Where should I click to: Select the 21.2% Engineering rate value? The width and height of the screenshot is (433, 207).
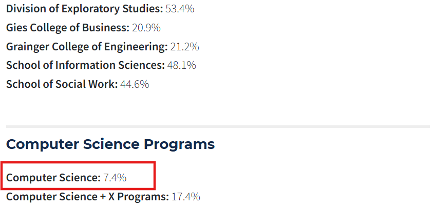[185, 47]
